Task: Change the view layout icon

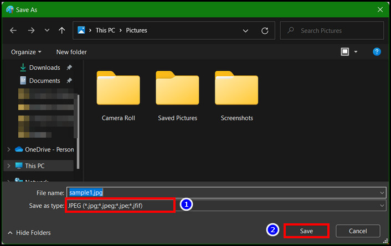Action: pyautogui.click(x=345, y=52)
